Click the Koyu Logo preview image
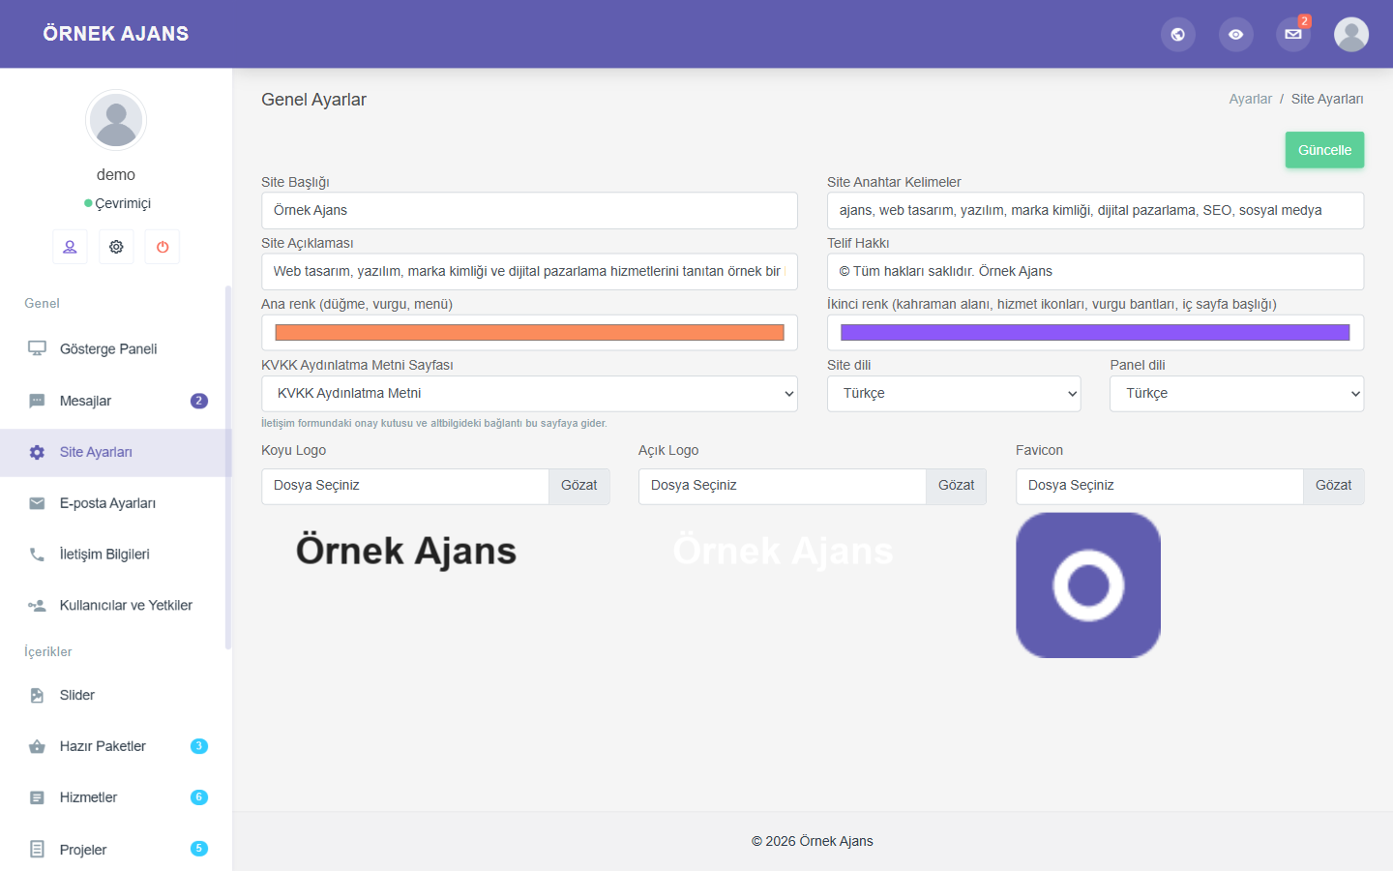Viewport: 1393px width, 871px height. tap(406, 551)
